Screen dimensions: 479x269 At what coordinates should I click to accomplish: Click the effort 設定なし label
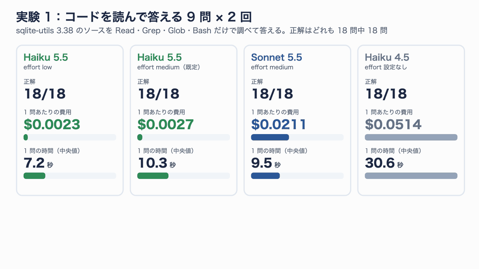pyautogui.click(x=386, y=67)
